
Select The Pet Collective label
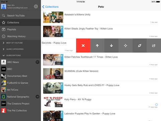pyautogui.click(x=17, y=111)
